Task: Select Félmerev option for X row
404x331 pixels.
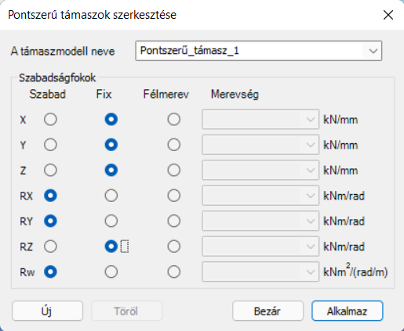Action: 174,120
